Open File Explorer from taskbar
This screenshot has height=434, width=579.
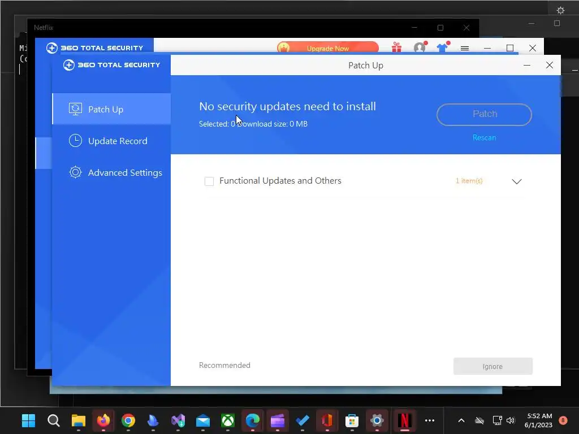[78, 420]
